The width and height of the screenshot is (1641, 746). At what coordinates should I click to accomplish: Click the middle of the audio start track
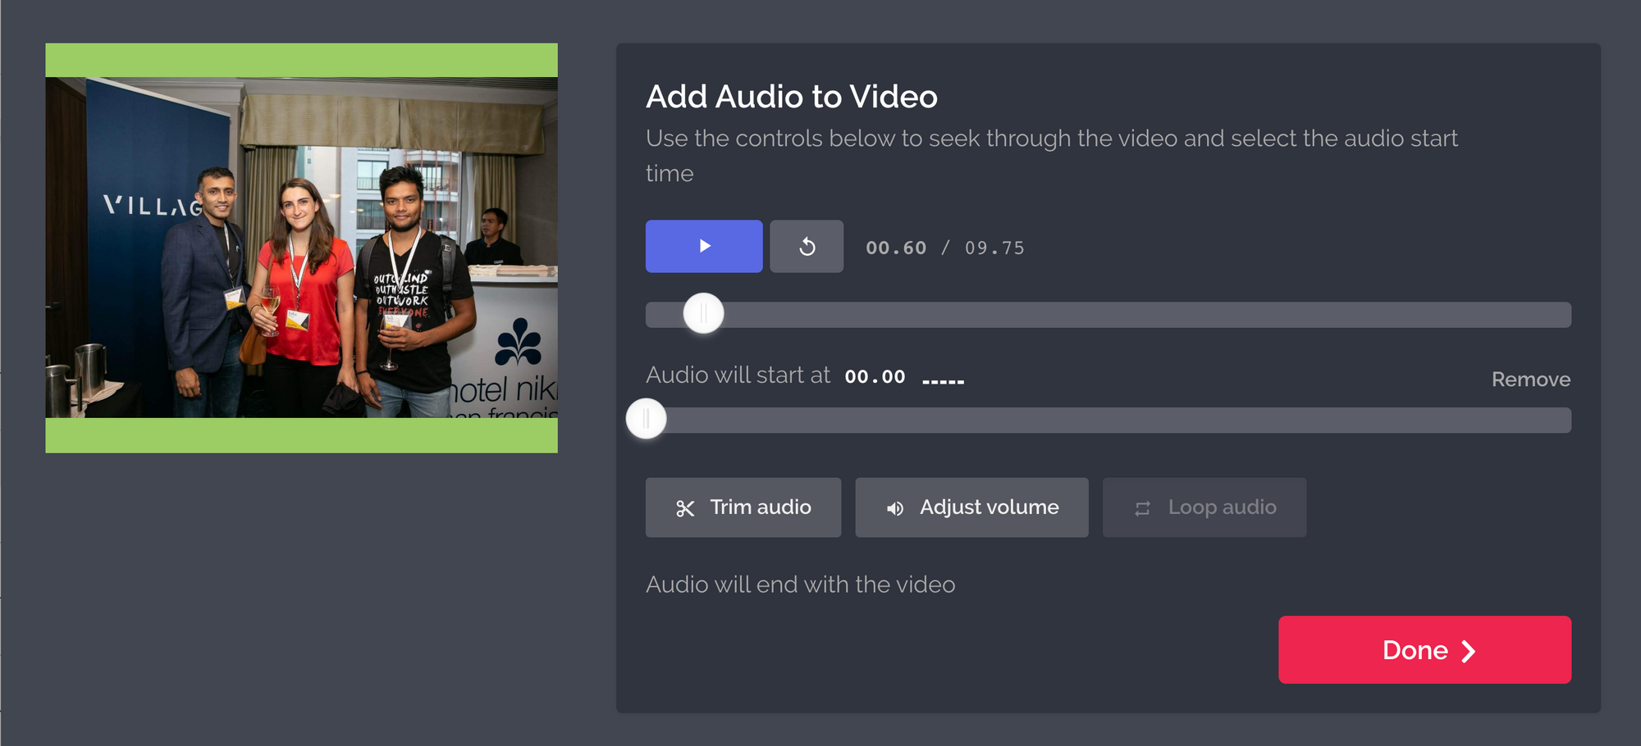1108,421
